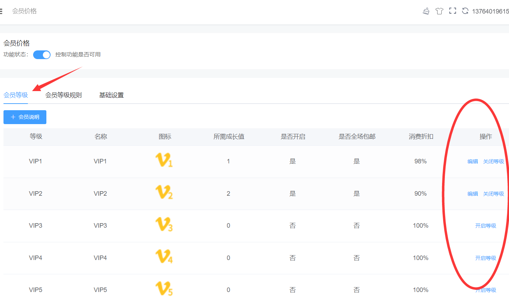Click the 会员说明 button
This screenshot has height=300, width=509.
25,117
